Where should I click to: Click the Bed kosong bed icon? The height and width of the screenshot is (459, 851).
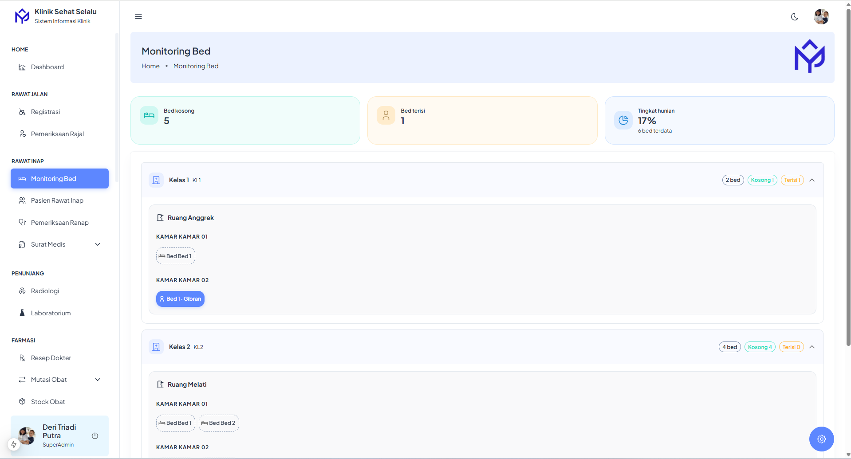pyautogui.click(x=149, y=115)
